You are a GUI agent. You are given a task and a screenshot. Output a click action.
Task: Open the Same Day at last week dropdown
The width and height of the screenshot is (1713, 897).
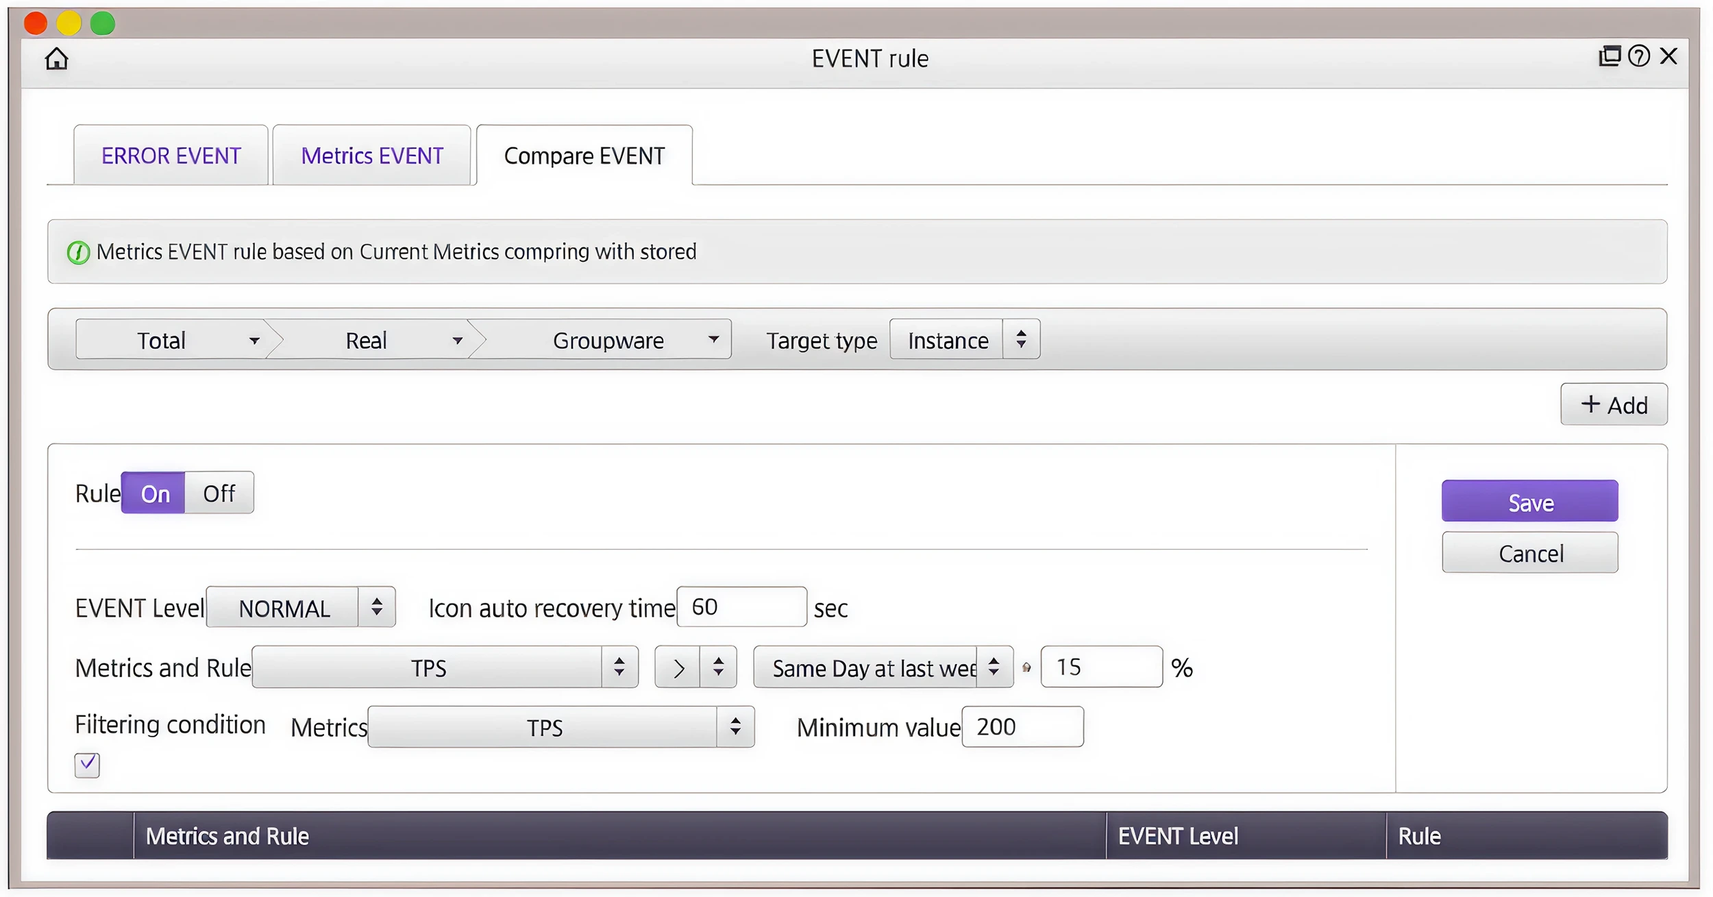pos(883,667)
